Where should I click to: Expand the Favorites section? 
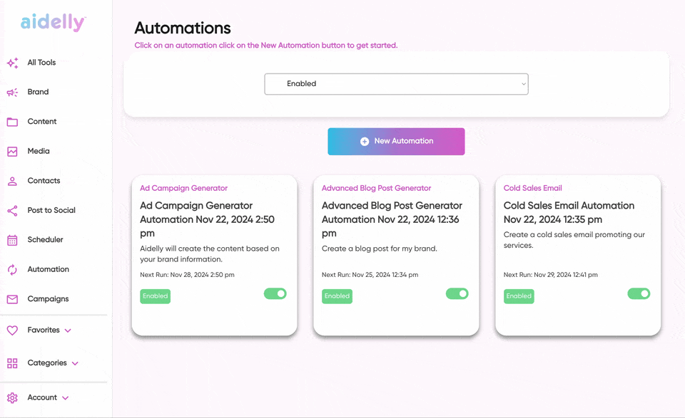(x=68, y=330)
